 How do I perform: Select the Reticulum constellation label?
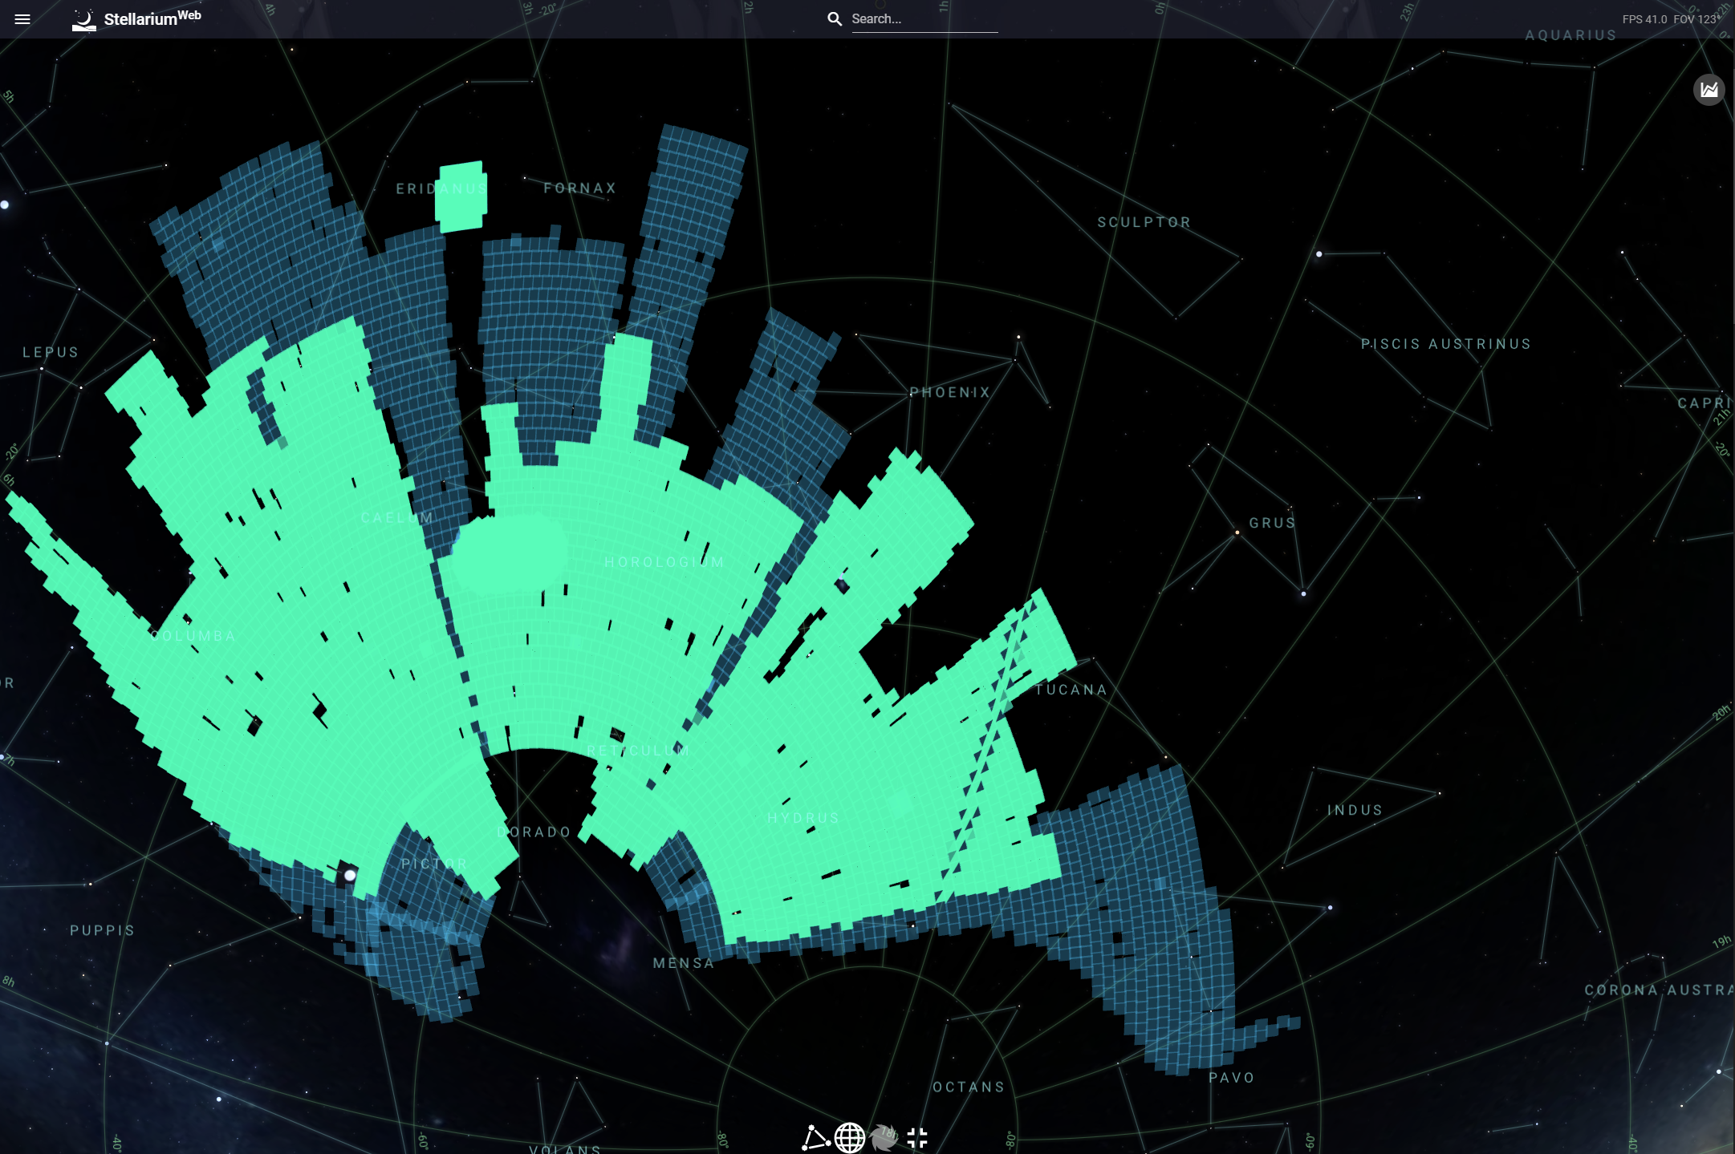(639, 751)
